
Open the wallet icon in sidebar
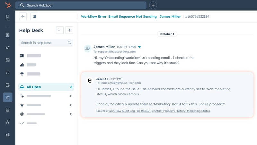(7, 85)
